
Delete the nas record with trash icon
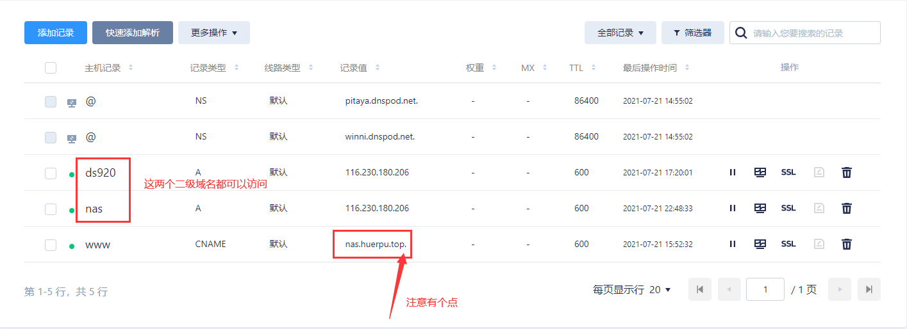coord(846,208)
